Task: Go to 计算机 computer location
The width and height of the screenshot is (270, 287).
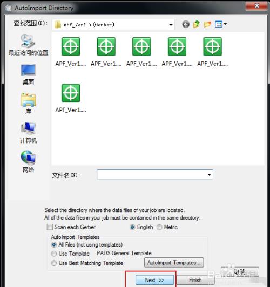Action: point(28,133)
